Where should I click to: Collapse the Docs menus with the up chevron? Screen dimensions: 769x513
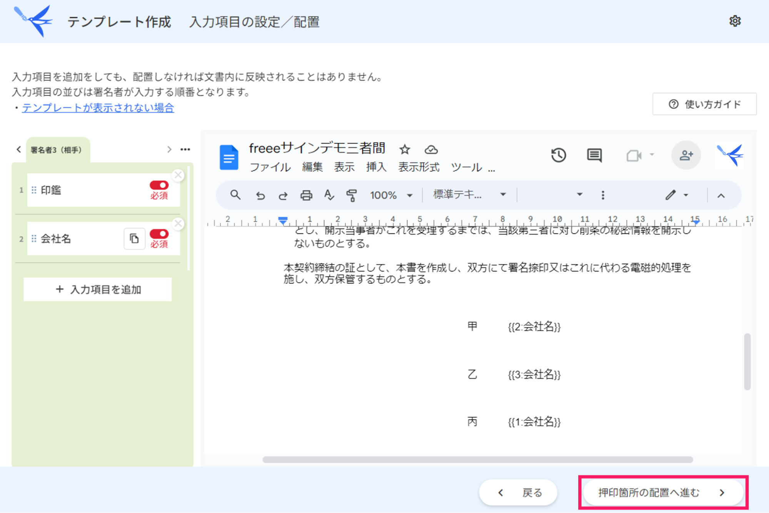coord(721,196)
